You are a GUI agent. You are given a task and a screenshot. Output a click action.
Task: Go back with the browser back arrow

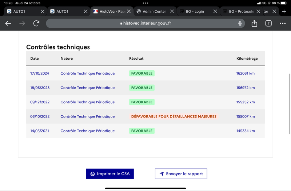8,23
